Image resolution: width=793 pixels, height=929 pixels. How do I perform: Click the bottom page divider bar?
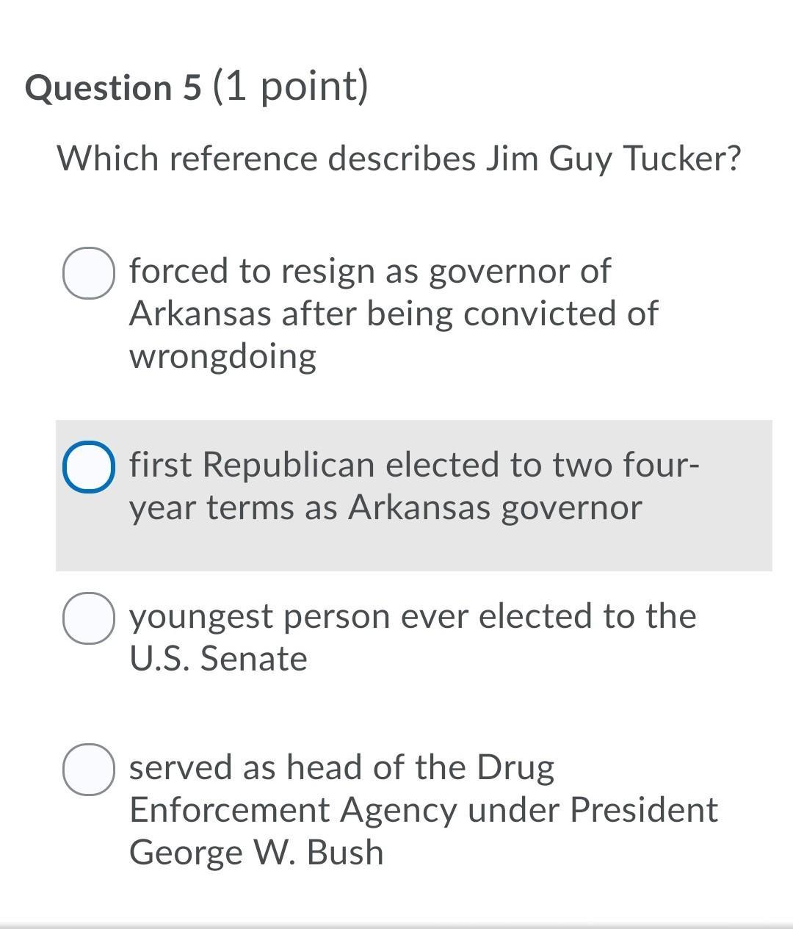[x=396, y=925]
